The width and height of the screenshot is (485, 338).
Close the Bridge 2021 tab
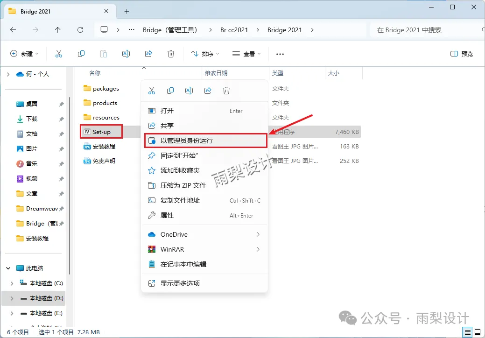tap(106, 11)
